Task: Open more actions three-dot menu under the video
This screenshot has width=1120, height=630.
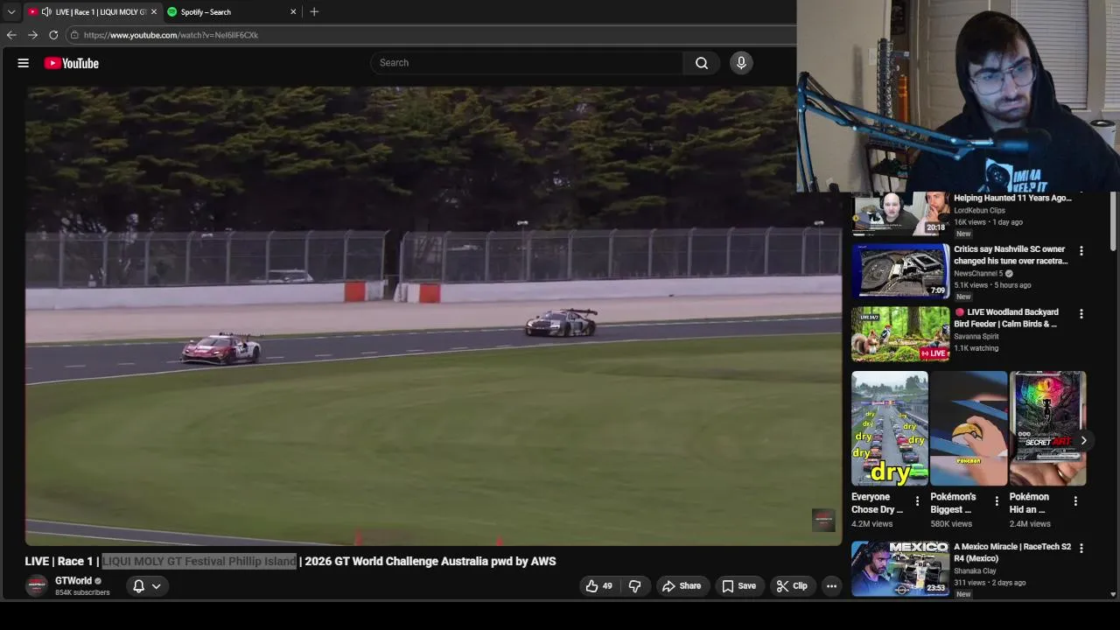Action: pos(831,586)
